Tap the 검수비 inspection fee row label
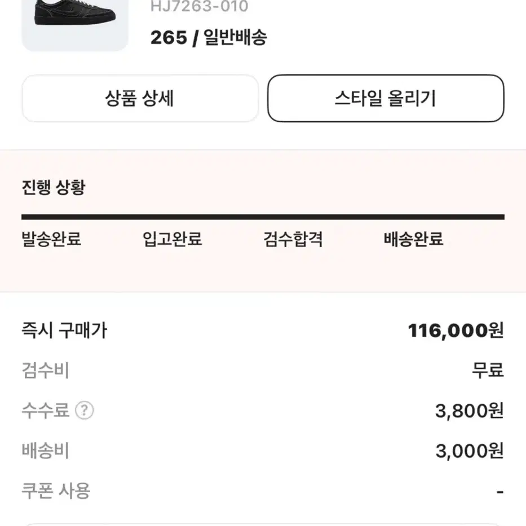Image resolution: width=526 pixels, height=526 pixels. pos(46,371)
